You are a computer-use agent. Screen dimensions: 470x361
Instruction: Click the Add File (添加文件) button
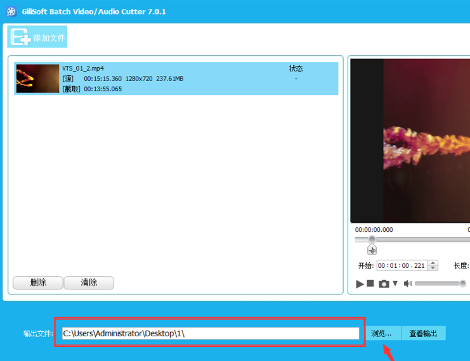(x=37, y=37)
